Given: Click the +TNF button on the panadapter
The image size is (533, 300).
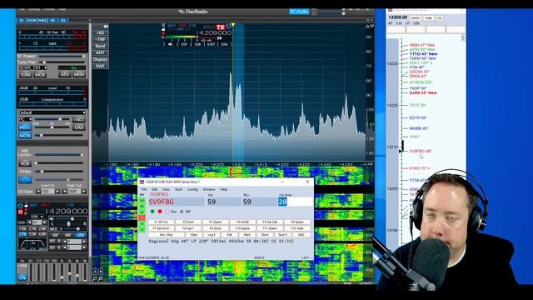Looking at the screenshot, I should coord(100,39).
